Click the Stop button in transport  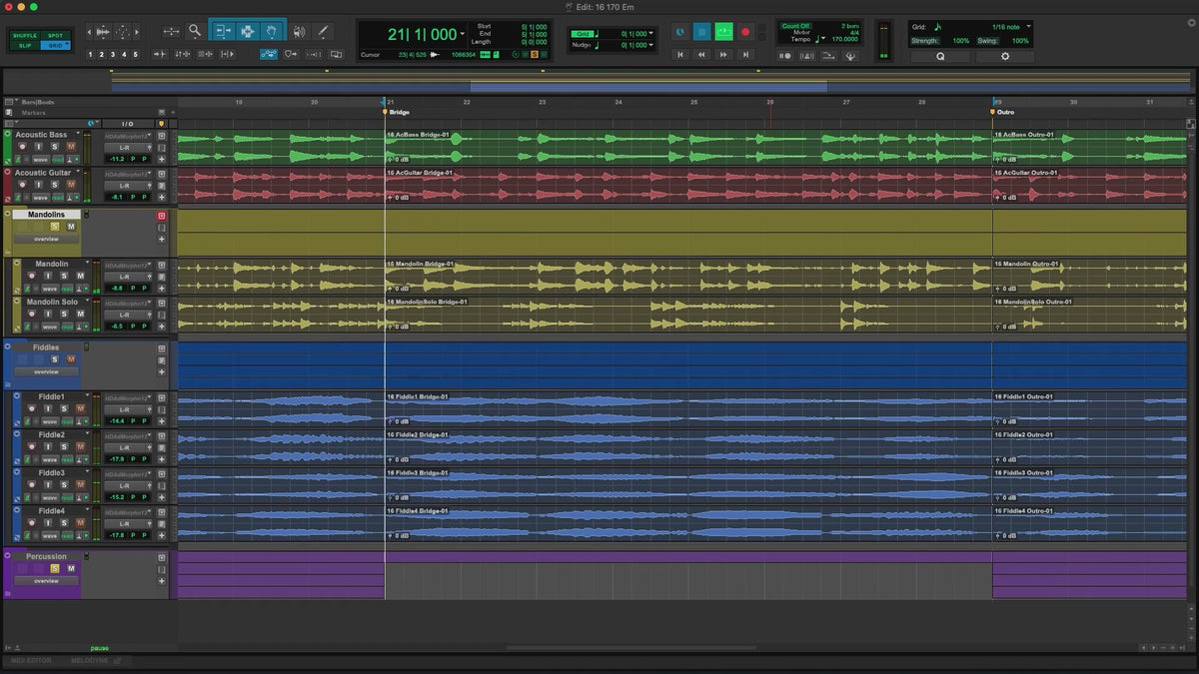[x=701, y=32]
